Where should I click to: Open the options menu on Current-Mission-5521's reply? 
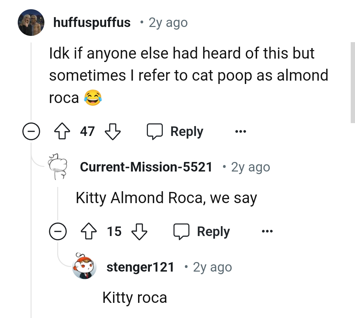pos(267,231)
